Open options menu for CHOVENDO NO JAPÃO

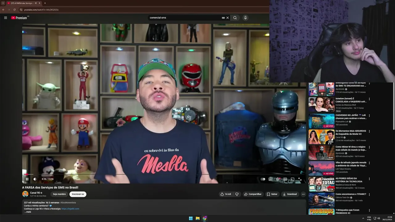[x=369, y=116]
